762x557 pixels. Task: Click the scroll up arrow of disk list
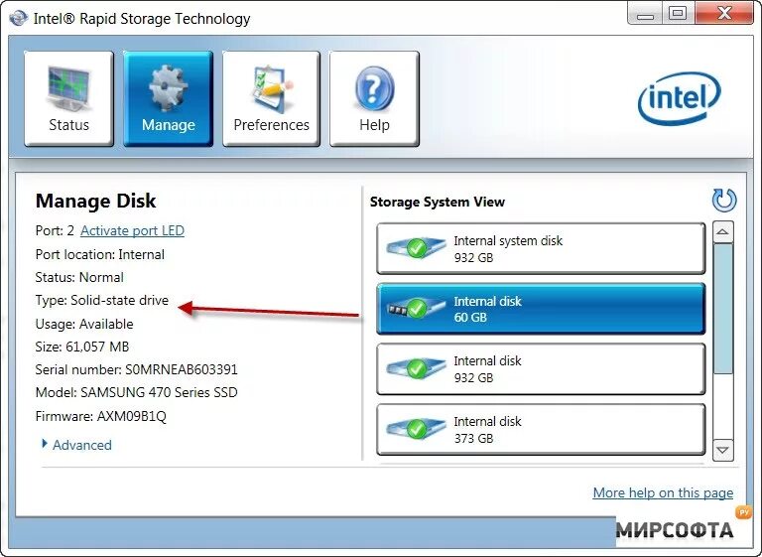point(722,232)
